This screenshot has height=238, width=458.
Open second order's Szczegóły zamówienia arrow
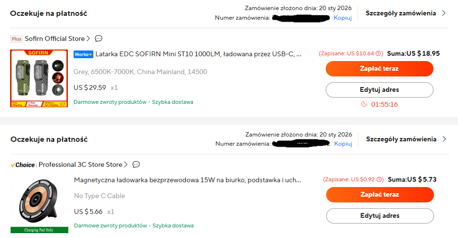point(445,139)
